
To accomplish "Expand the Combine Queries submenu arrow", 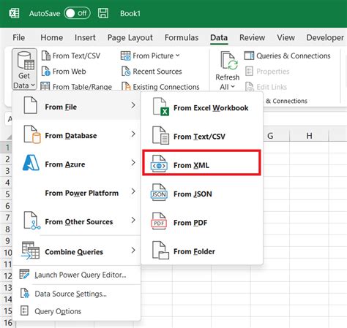I will pos(133,250).
